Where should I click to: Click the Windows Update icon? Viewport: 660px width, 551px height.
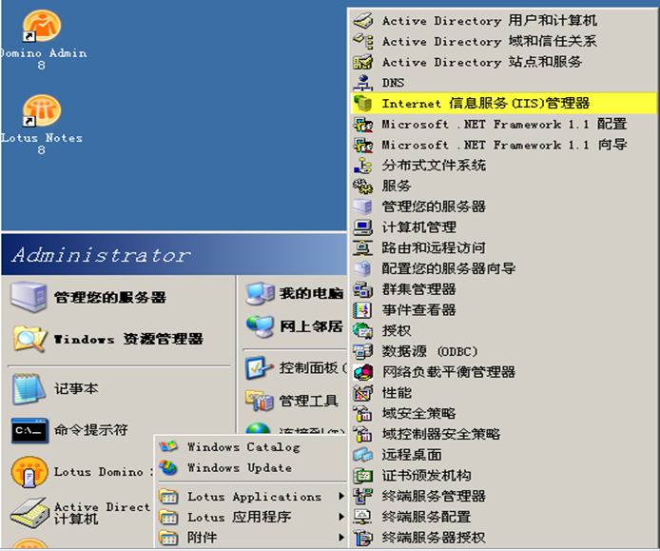[168, 467]
